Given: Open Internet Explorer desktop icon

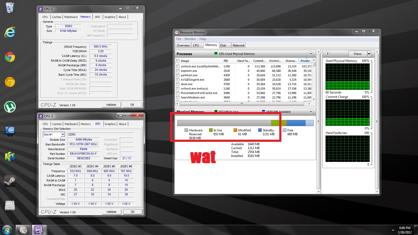Looking at the screenshot, I should coord(10,32).
